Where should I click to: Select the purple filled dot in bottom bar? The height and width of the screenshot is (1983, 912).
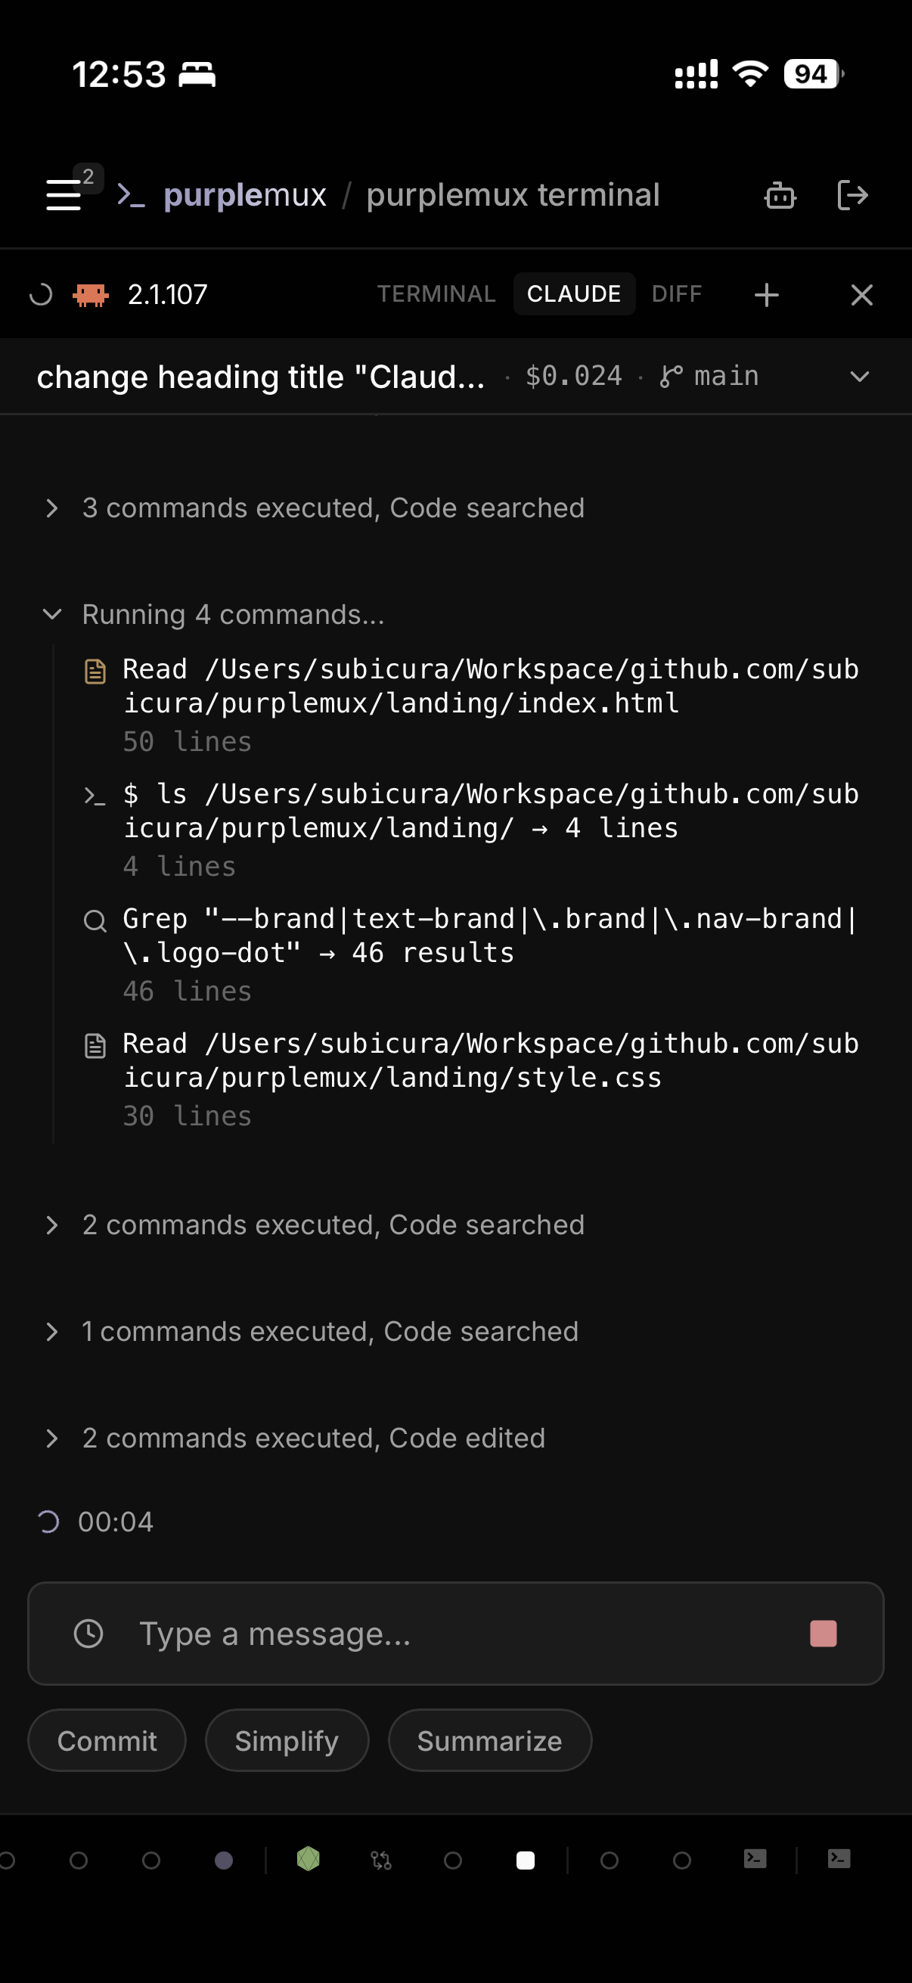click(224, 1860)
